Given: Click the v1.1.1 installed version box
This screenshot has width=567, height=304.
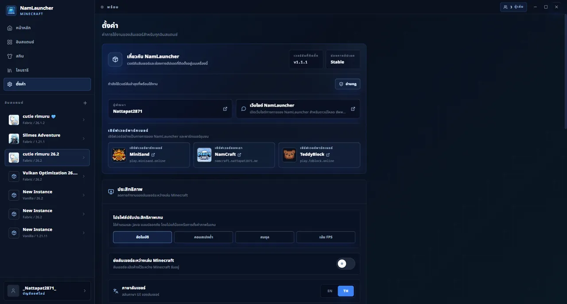Looking at the screenshot, I should tap(306, 59).
